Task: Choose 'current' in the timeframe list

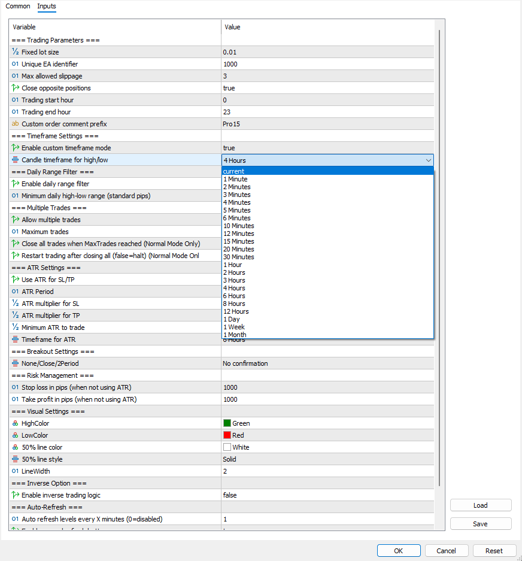Action: coord(327,171)
